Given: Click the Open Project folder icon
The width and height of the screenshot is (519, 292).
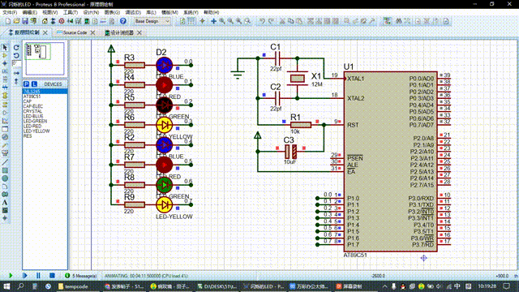Looking at the screenshot, I should click(16, 21).
